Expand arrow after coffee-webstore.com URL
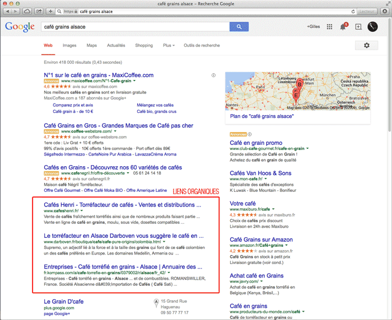This screenshot has height=320, width=392. tap(115, 131)
